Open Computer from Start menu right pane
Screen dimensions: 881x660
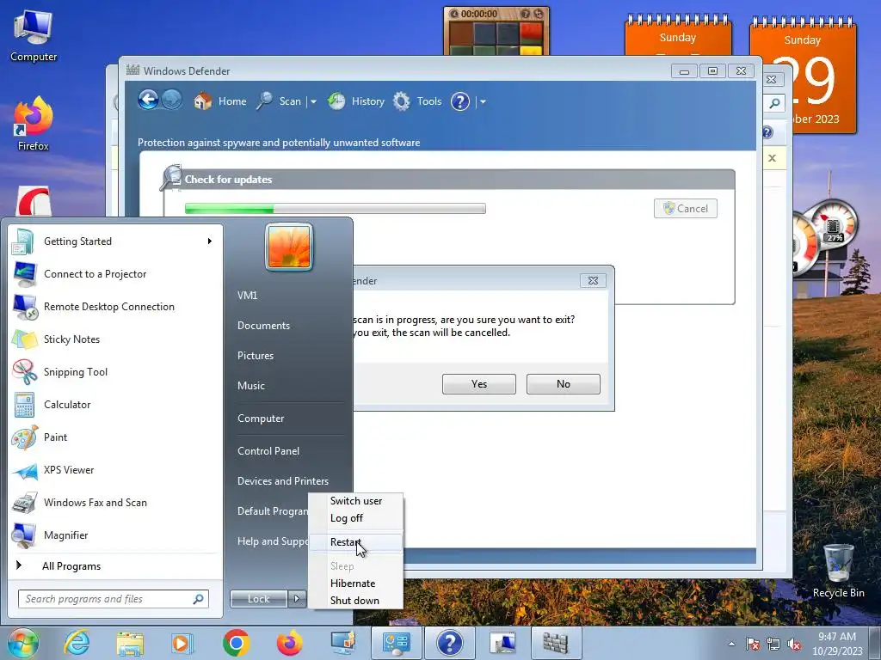(260, 419)
